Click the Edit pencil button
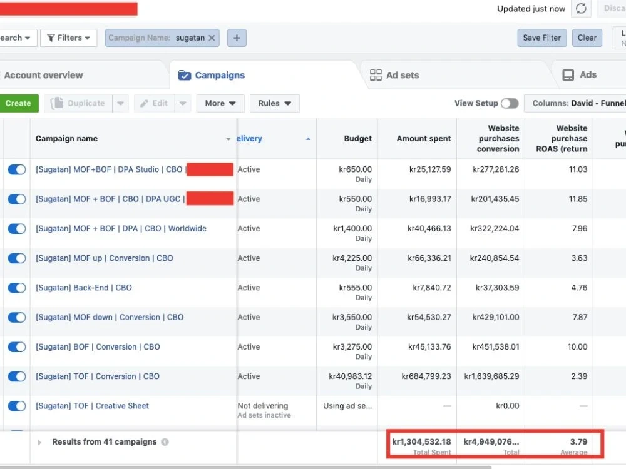 pyautogui.click(x=154, y=103)
